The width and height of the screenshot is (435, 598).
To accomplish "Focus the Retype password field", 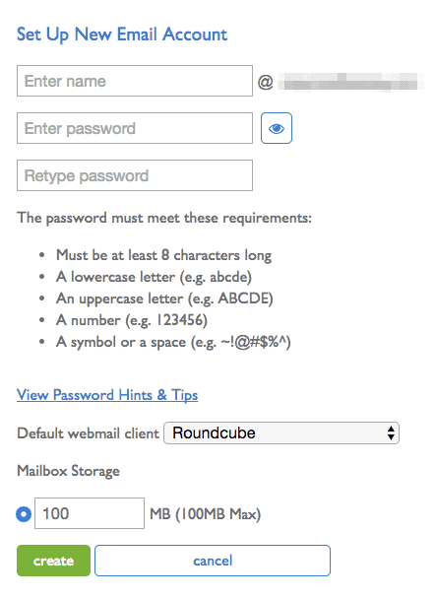I will [135, 175].
